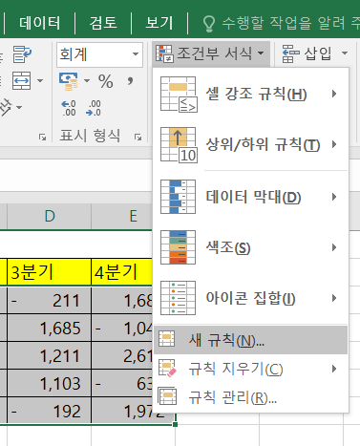Image resolution: width=360 pixels, height=446 pixels.
Task: Select 규칙 관리(R)... menu item
Action: pos(251,397)
